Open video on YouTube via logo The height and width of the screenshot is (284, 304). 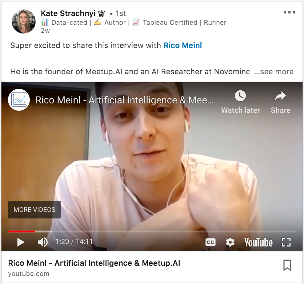pos(259,242)
